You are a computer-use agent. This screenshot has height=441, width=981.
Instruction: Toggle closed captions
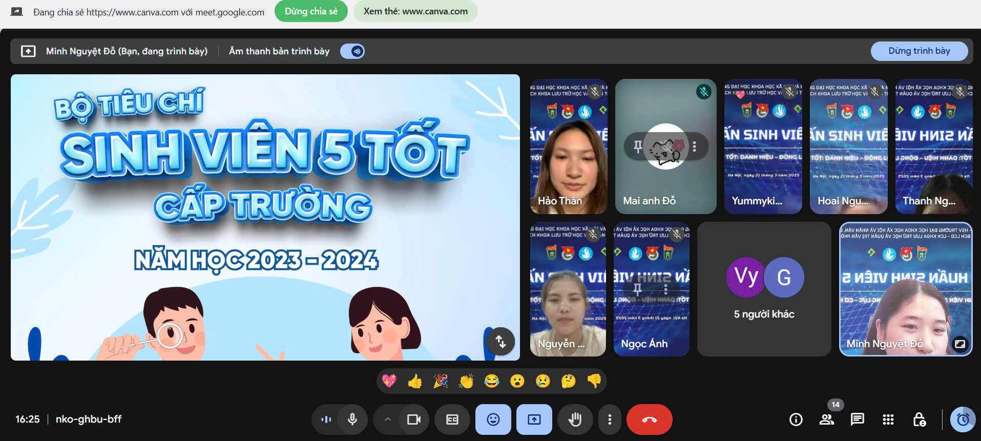tap(452, 419)
